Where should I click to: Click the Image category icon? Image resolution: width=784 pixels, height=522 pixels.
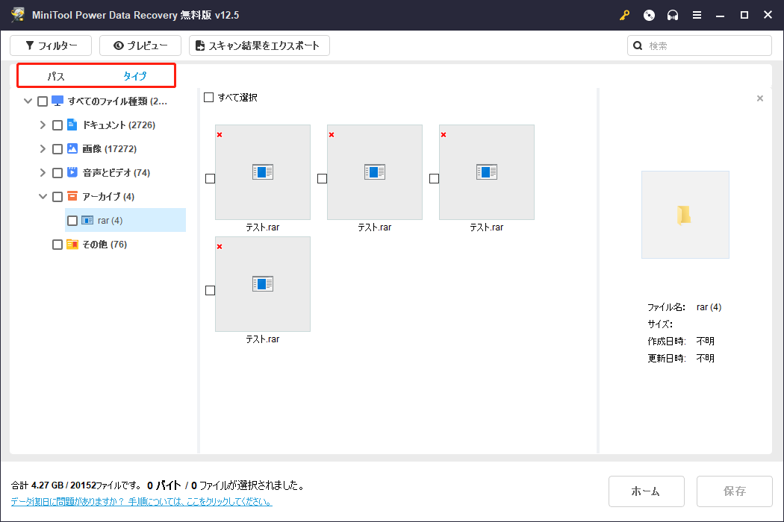coord(72,148)
